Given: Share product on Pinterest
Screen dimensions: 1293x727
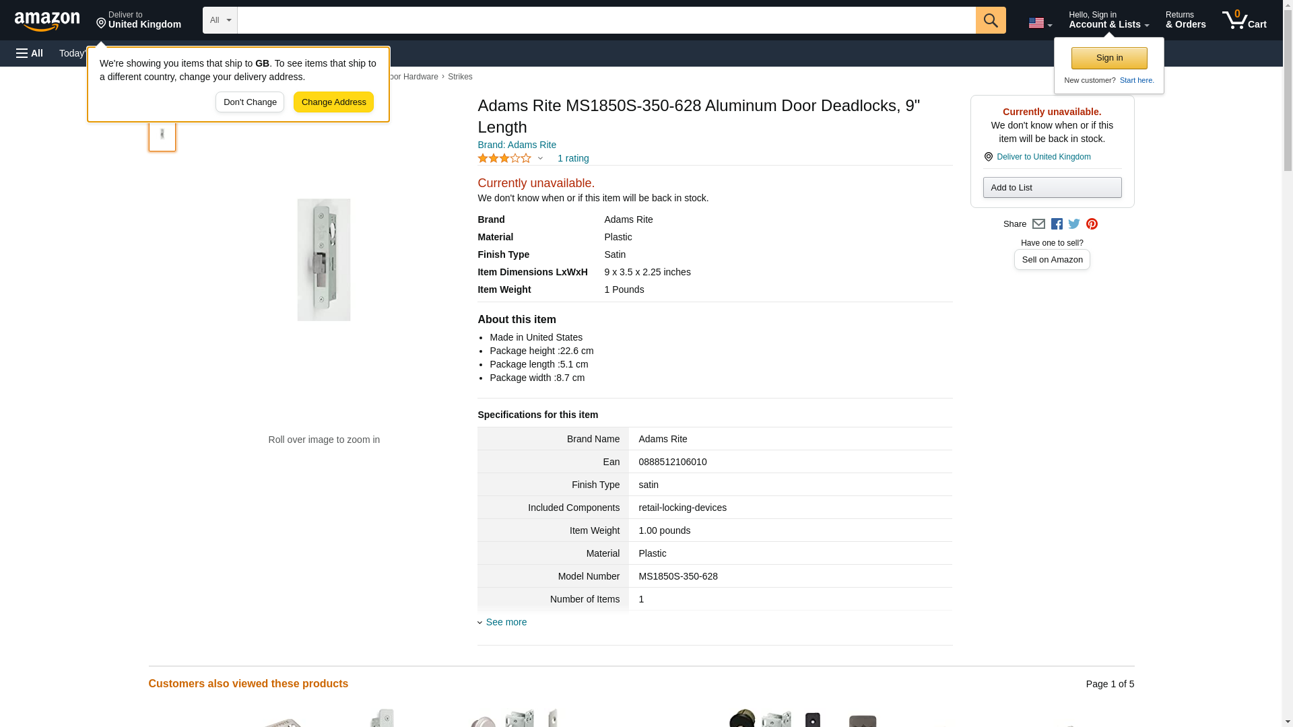Looking at the screenshot, I should 1092,224.
